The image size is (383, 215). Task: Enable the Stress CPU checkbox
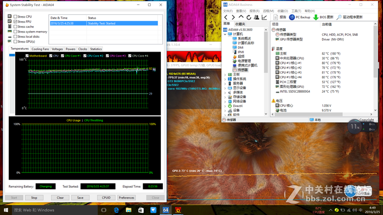(15, 17)
